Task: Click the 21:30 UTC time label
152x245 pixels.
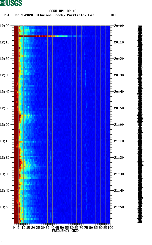Action: (119, 174)
